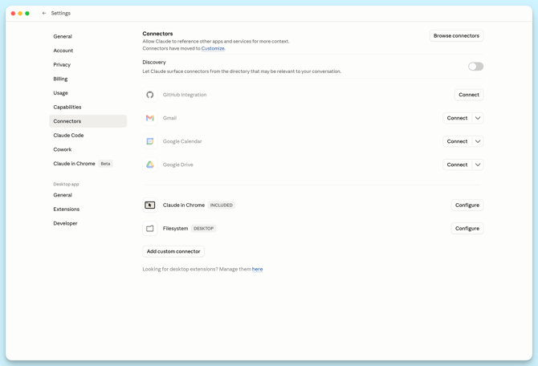Click the Gmail logo icon
This screenshot has height=366, width=538.
pyautogui.click(x=150, y=118)
